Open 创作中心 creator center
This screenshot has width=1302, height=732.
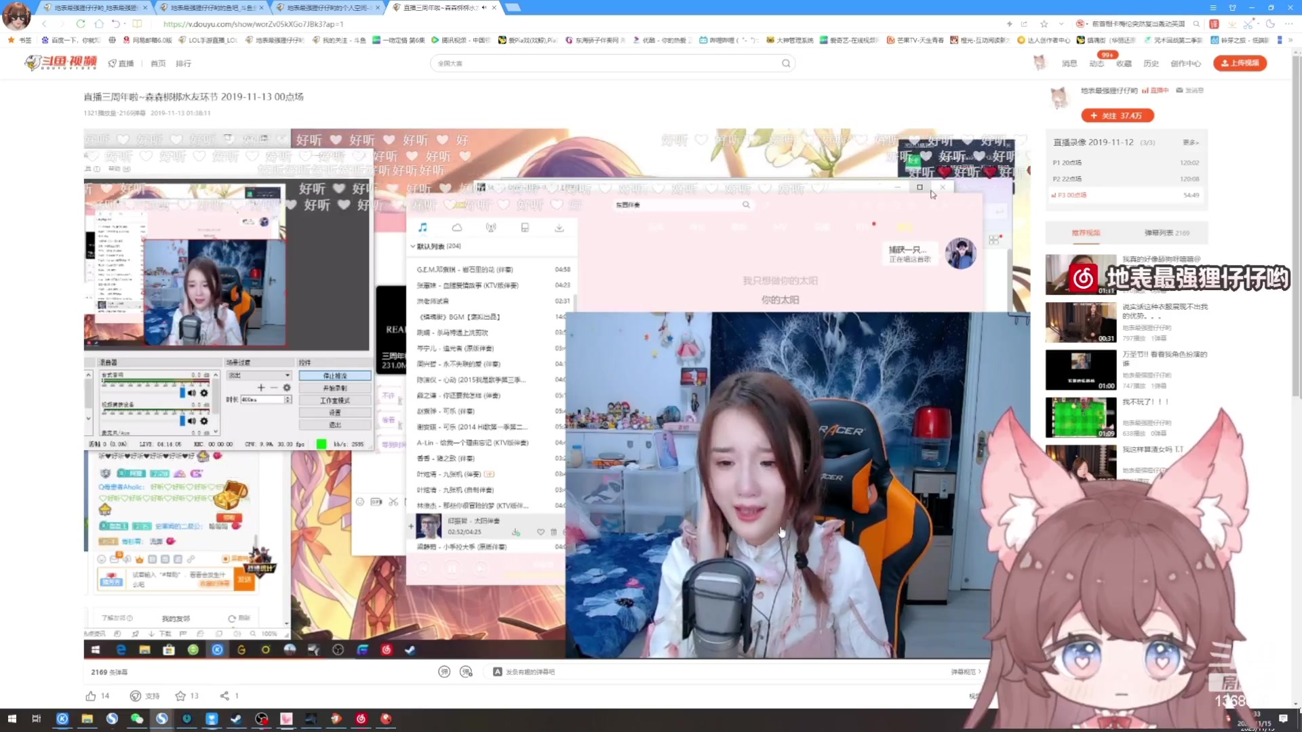point(1185,63)
